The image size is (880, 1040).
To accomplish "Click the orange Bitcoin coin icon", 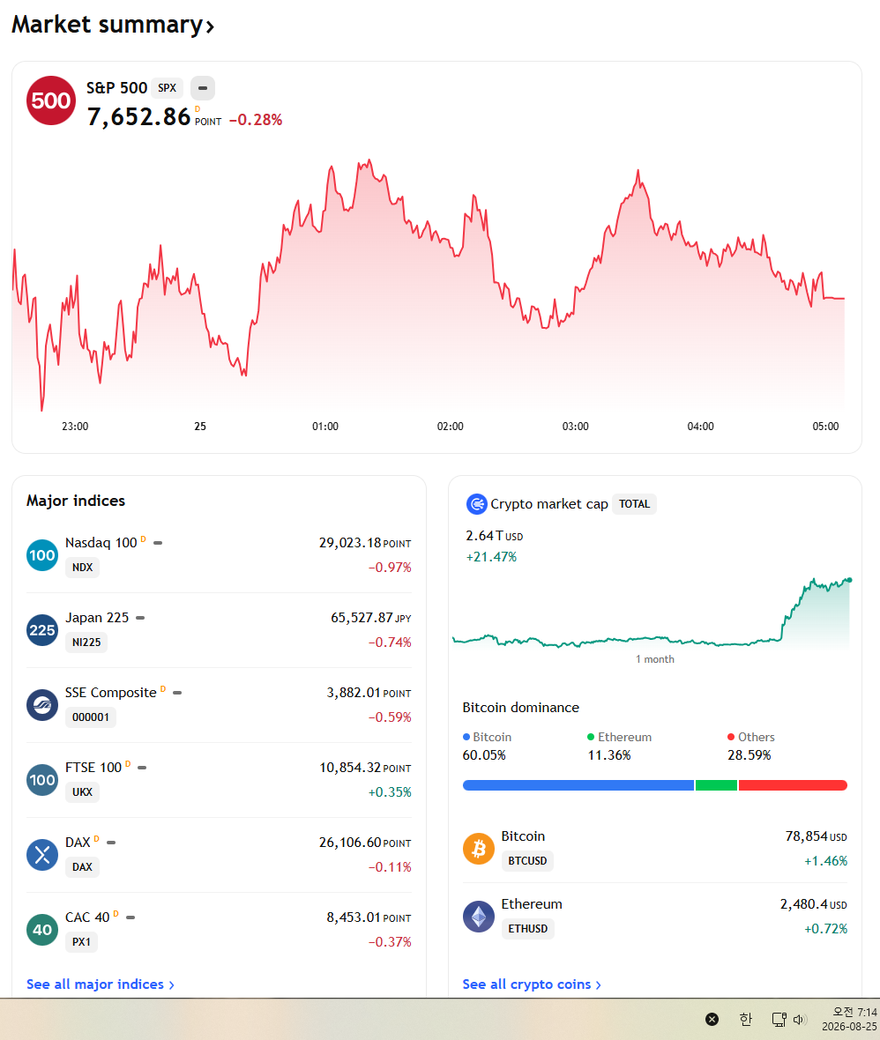I will [x=479, y=849].
